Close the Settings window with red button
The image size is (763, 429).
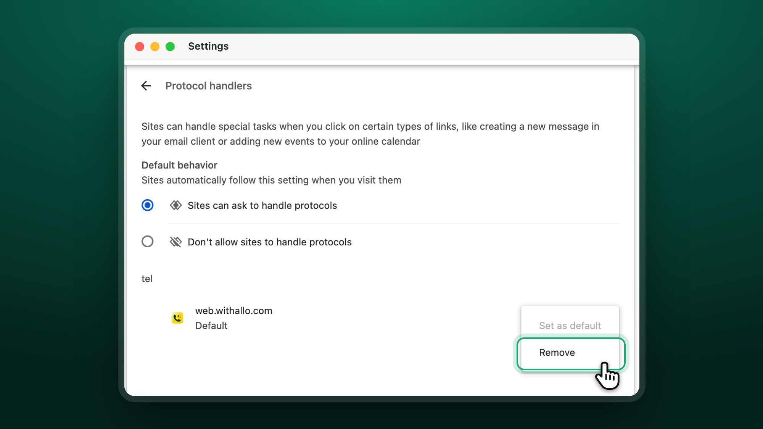point(140,47)
